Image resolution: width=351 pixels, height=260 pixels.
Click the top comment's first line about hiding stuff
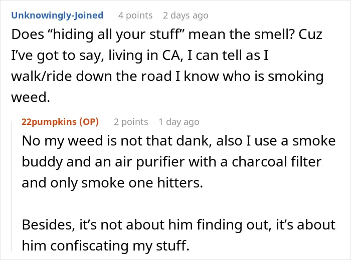pyautogui.click(x=167, y=34)
